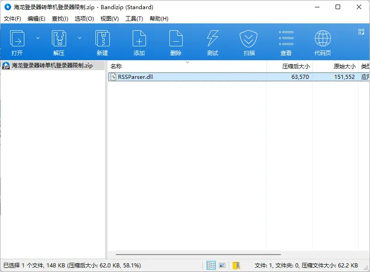
Task: Open the 查看 (View) list icon
Action: pos(286,39)
